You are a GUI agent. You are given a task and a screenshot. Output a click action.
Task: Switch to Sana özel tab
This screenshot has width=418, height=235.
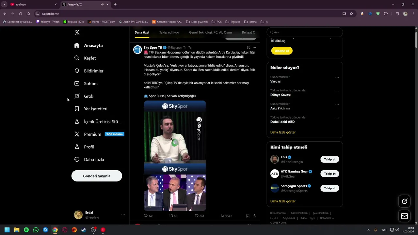tap(142, 32)
